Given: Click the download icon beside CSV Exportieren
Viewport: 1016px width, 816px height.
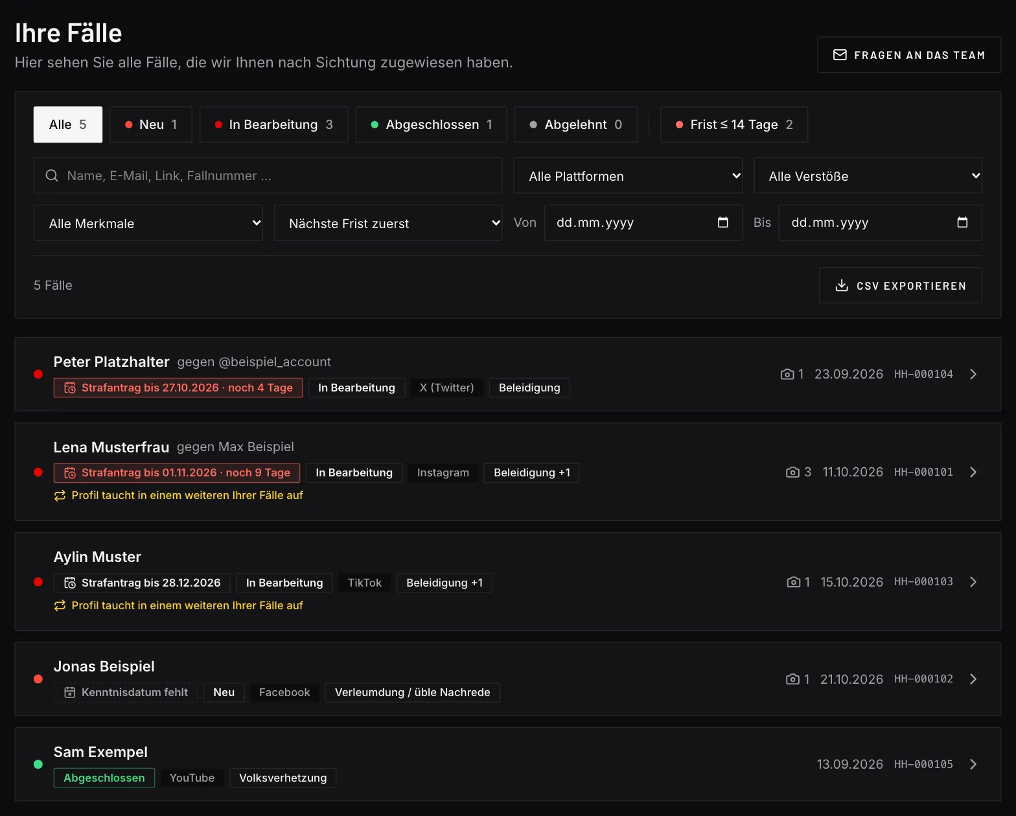Looking at the screenshot, I should point(842,286).
